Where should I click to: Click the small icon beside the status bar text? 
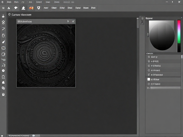(x=34, y=136)
